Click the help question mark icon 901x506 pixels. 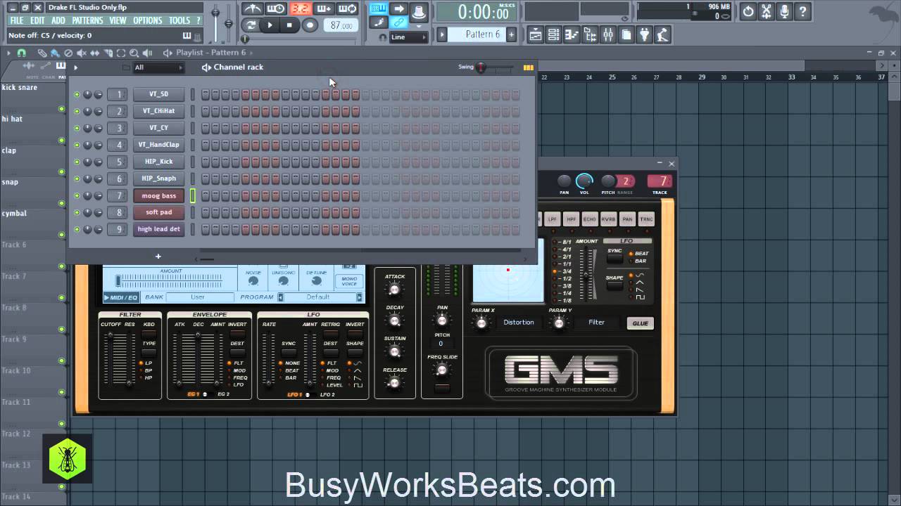click(x=802, y=11)
